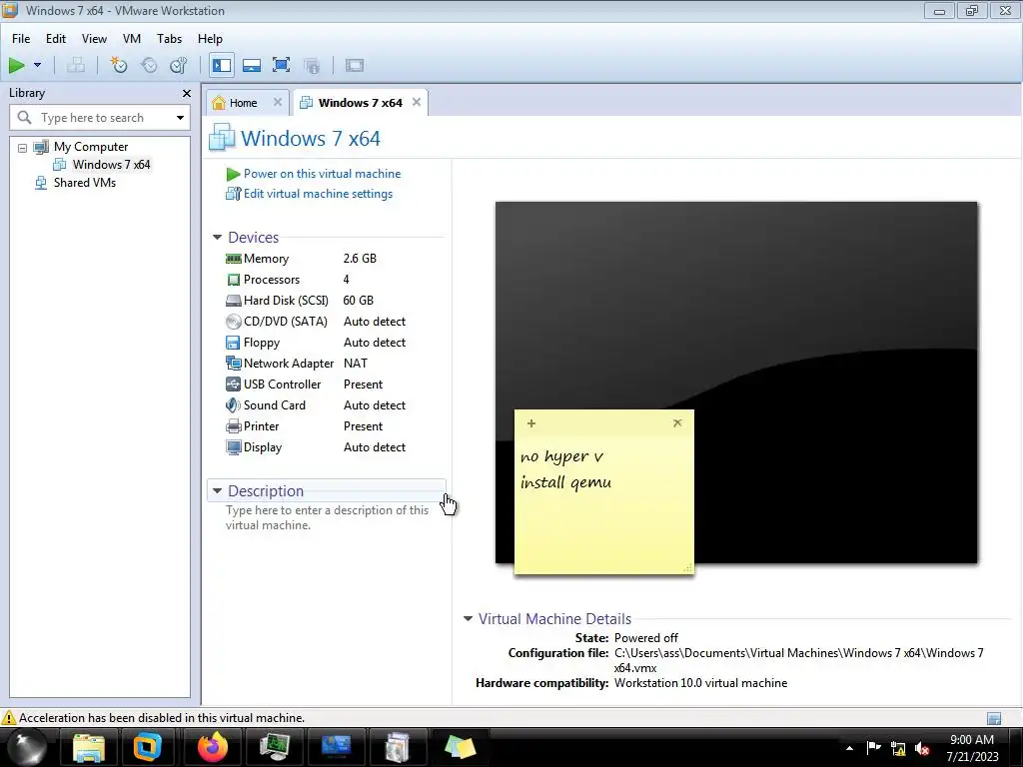1023x767 pixels.
Task: Collapse the My Computer tree node
Action: [x=22, y=148]
